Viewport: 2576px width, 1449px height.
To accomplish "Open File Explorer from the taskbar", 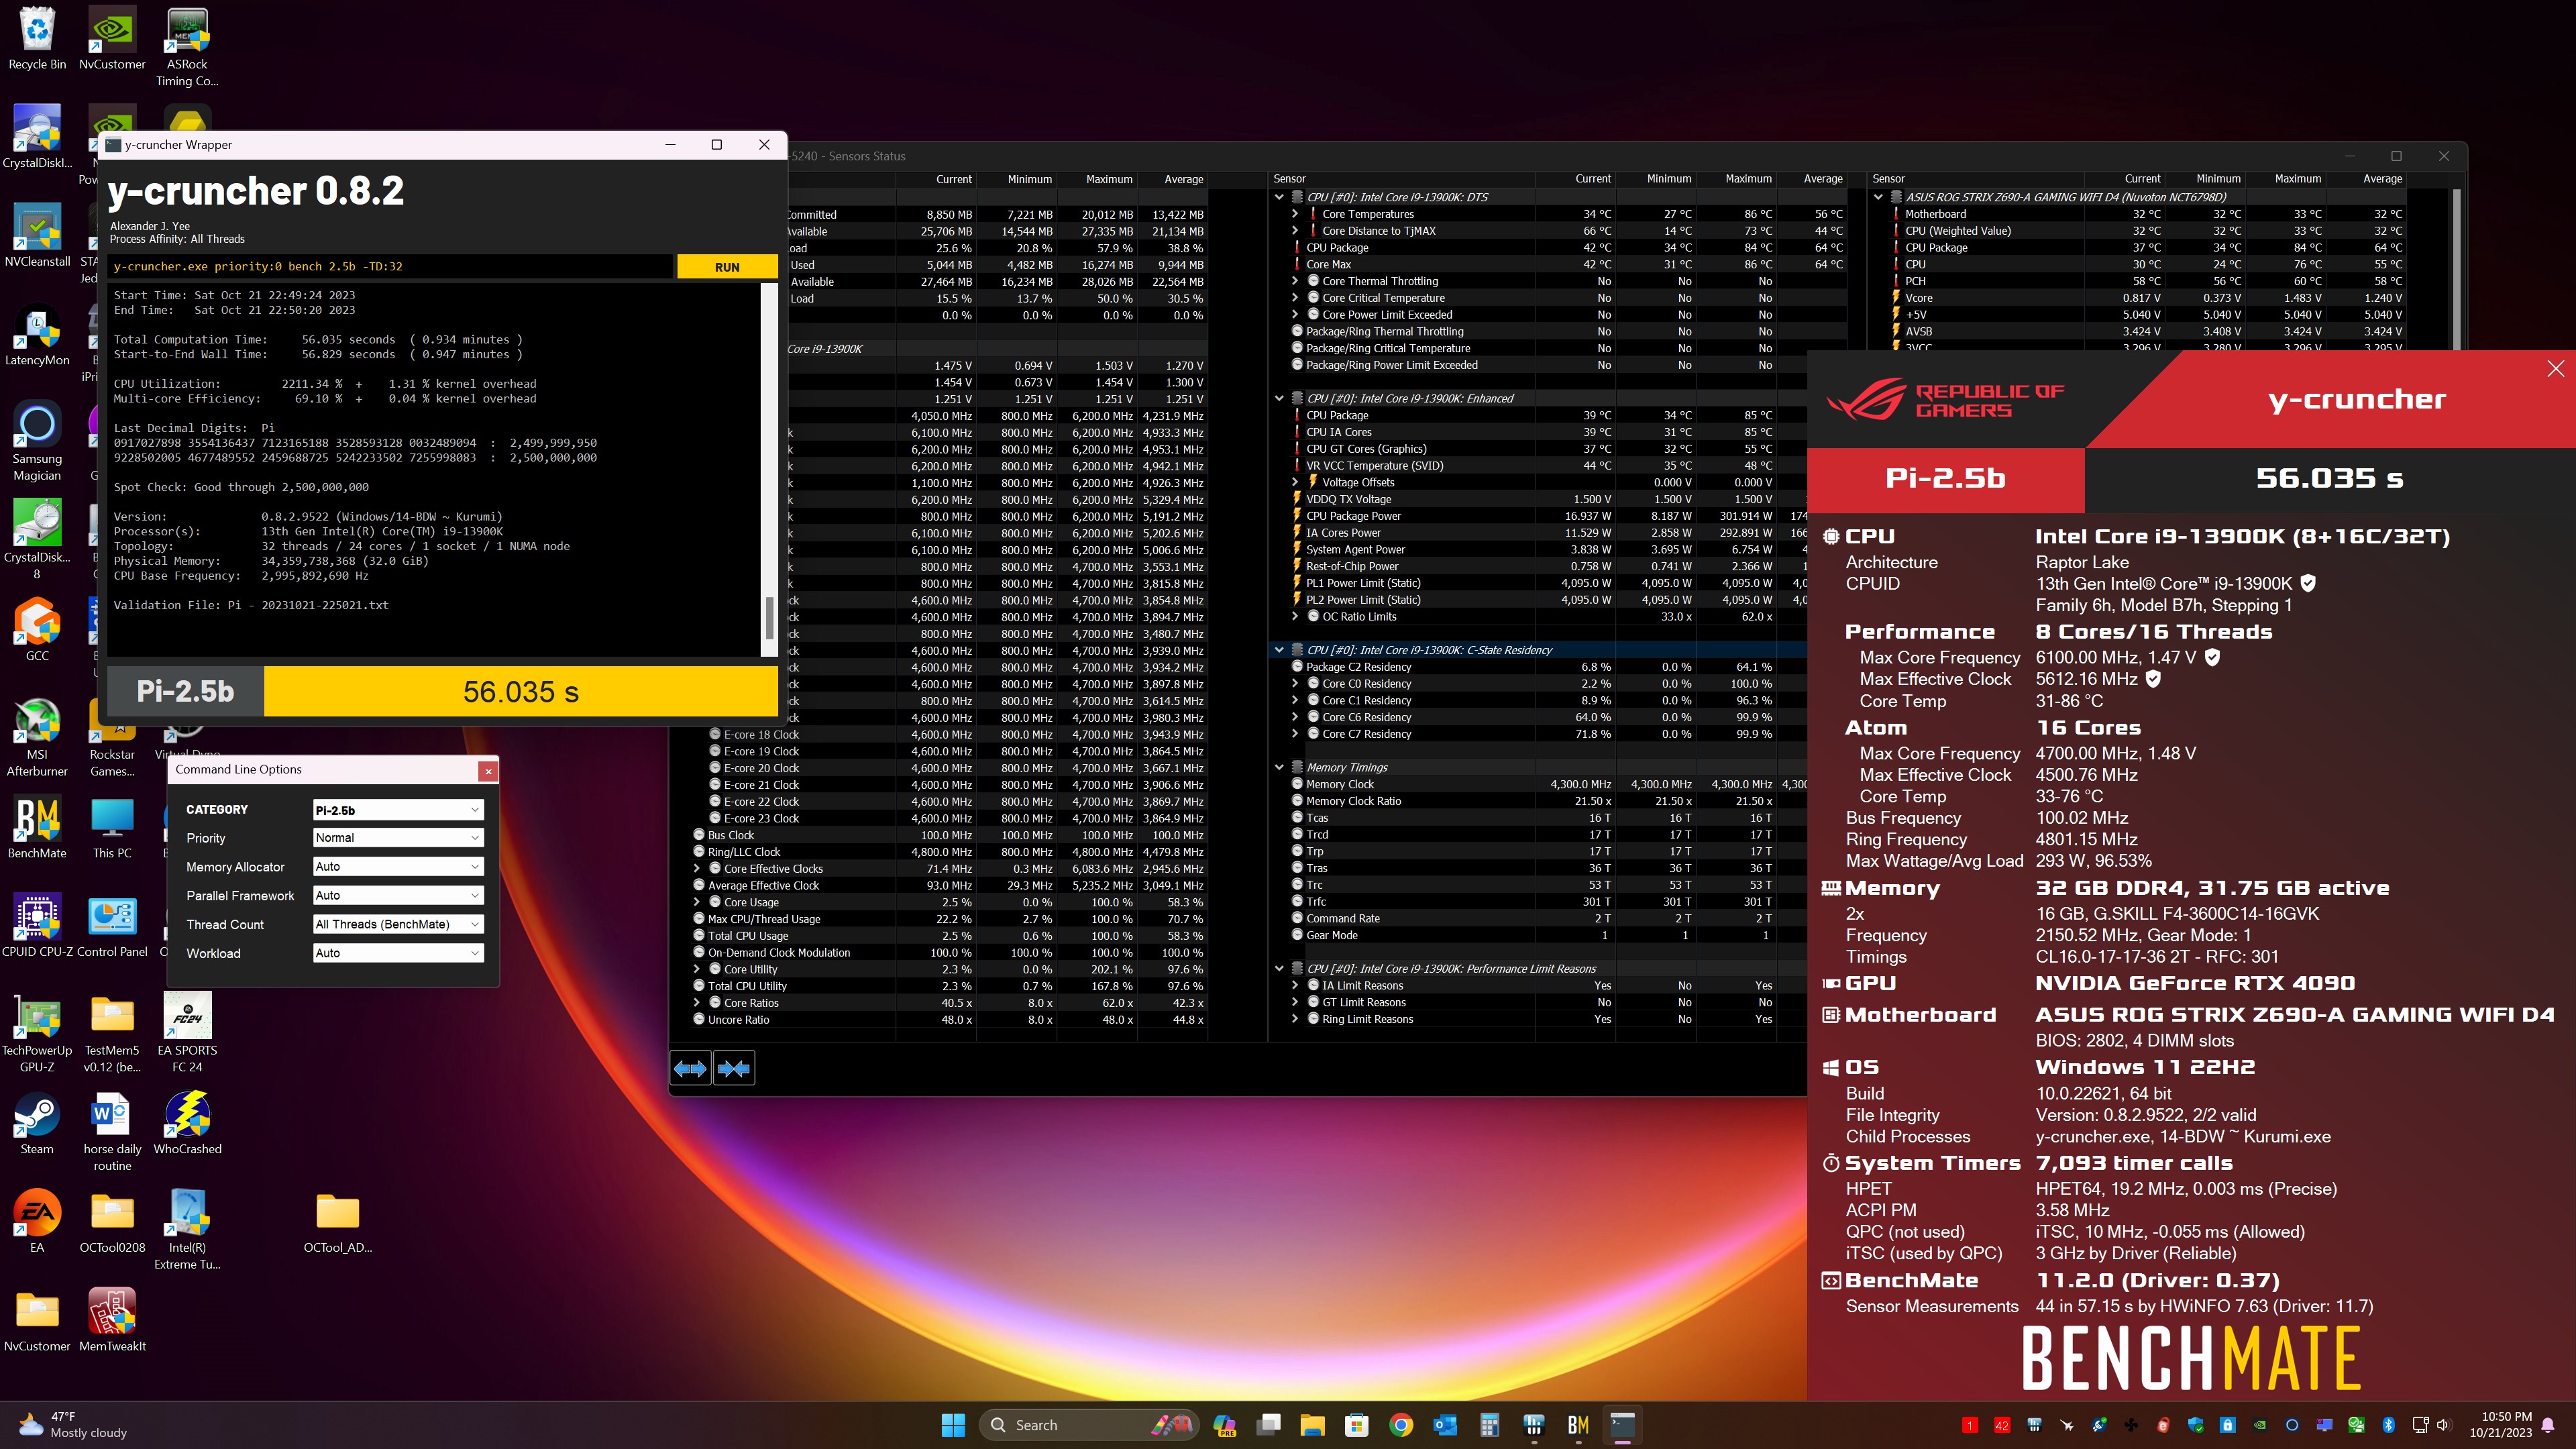I will point(1312,1425).
